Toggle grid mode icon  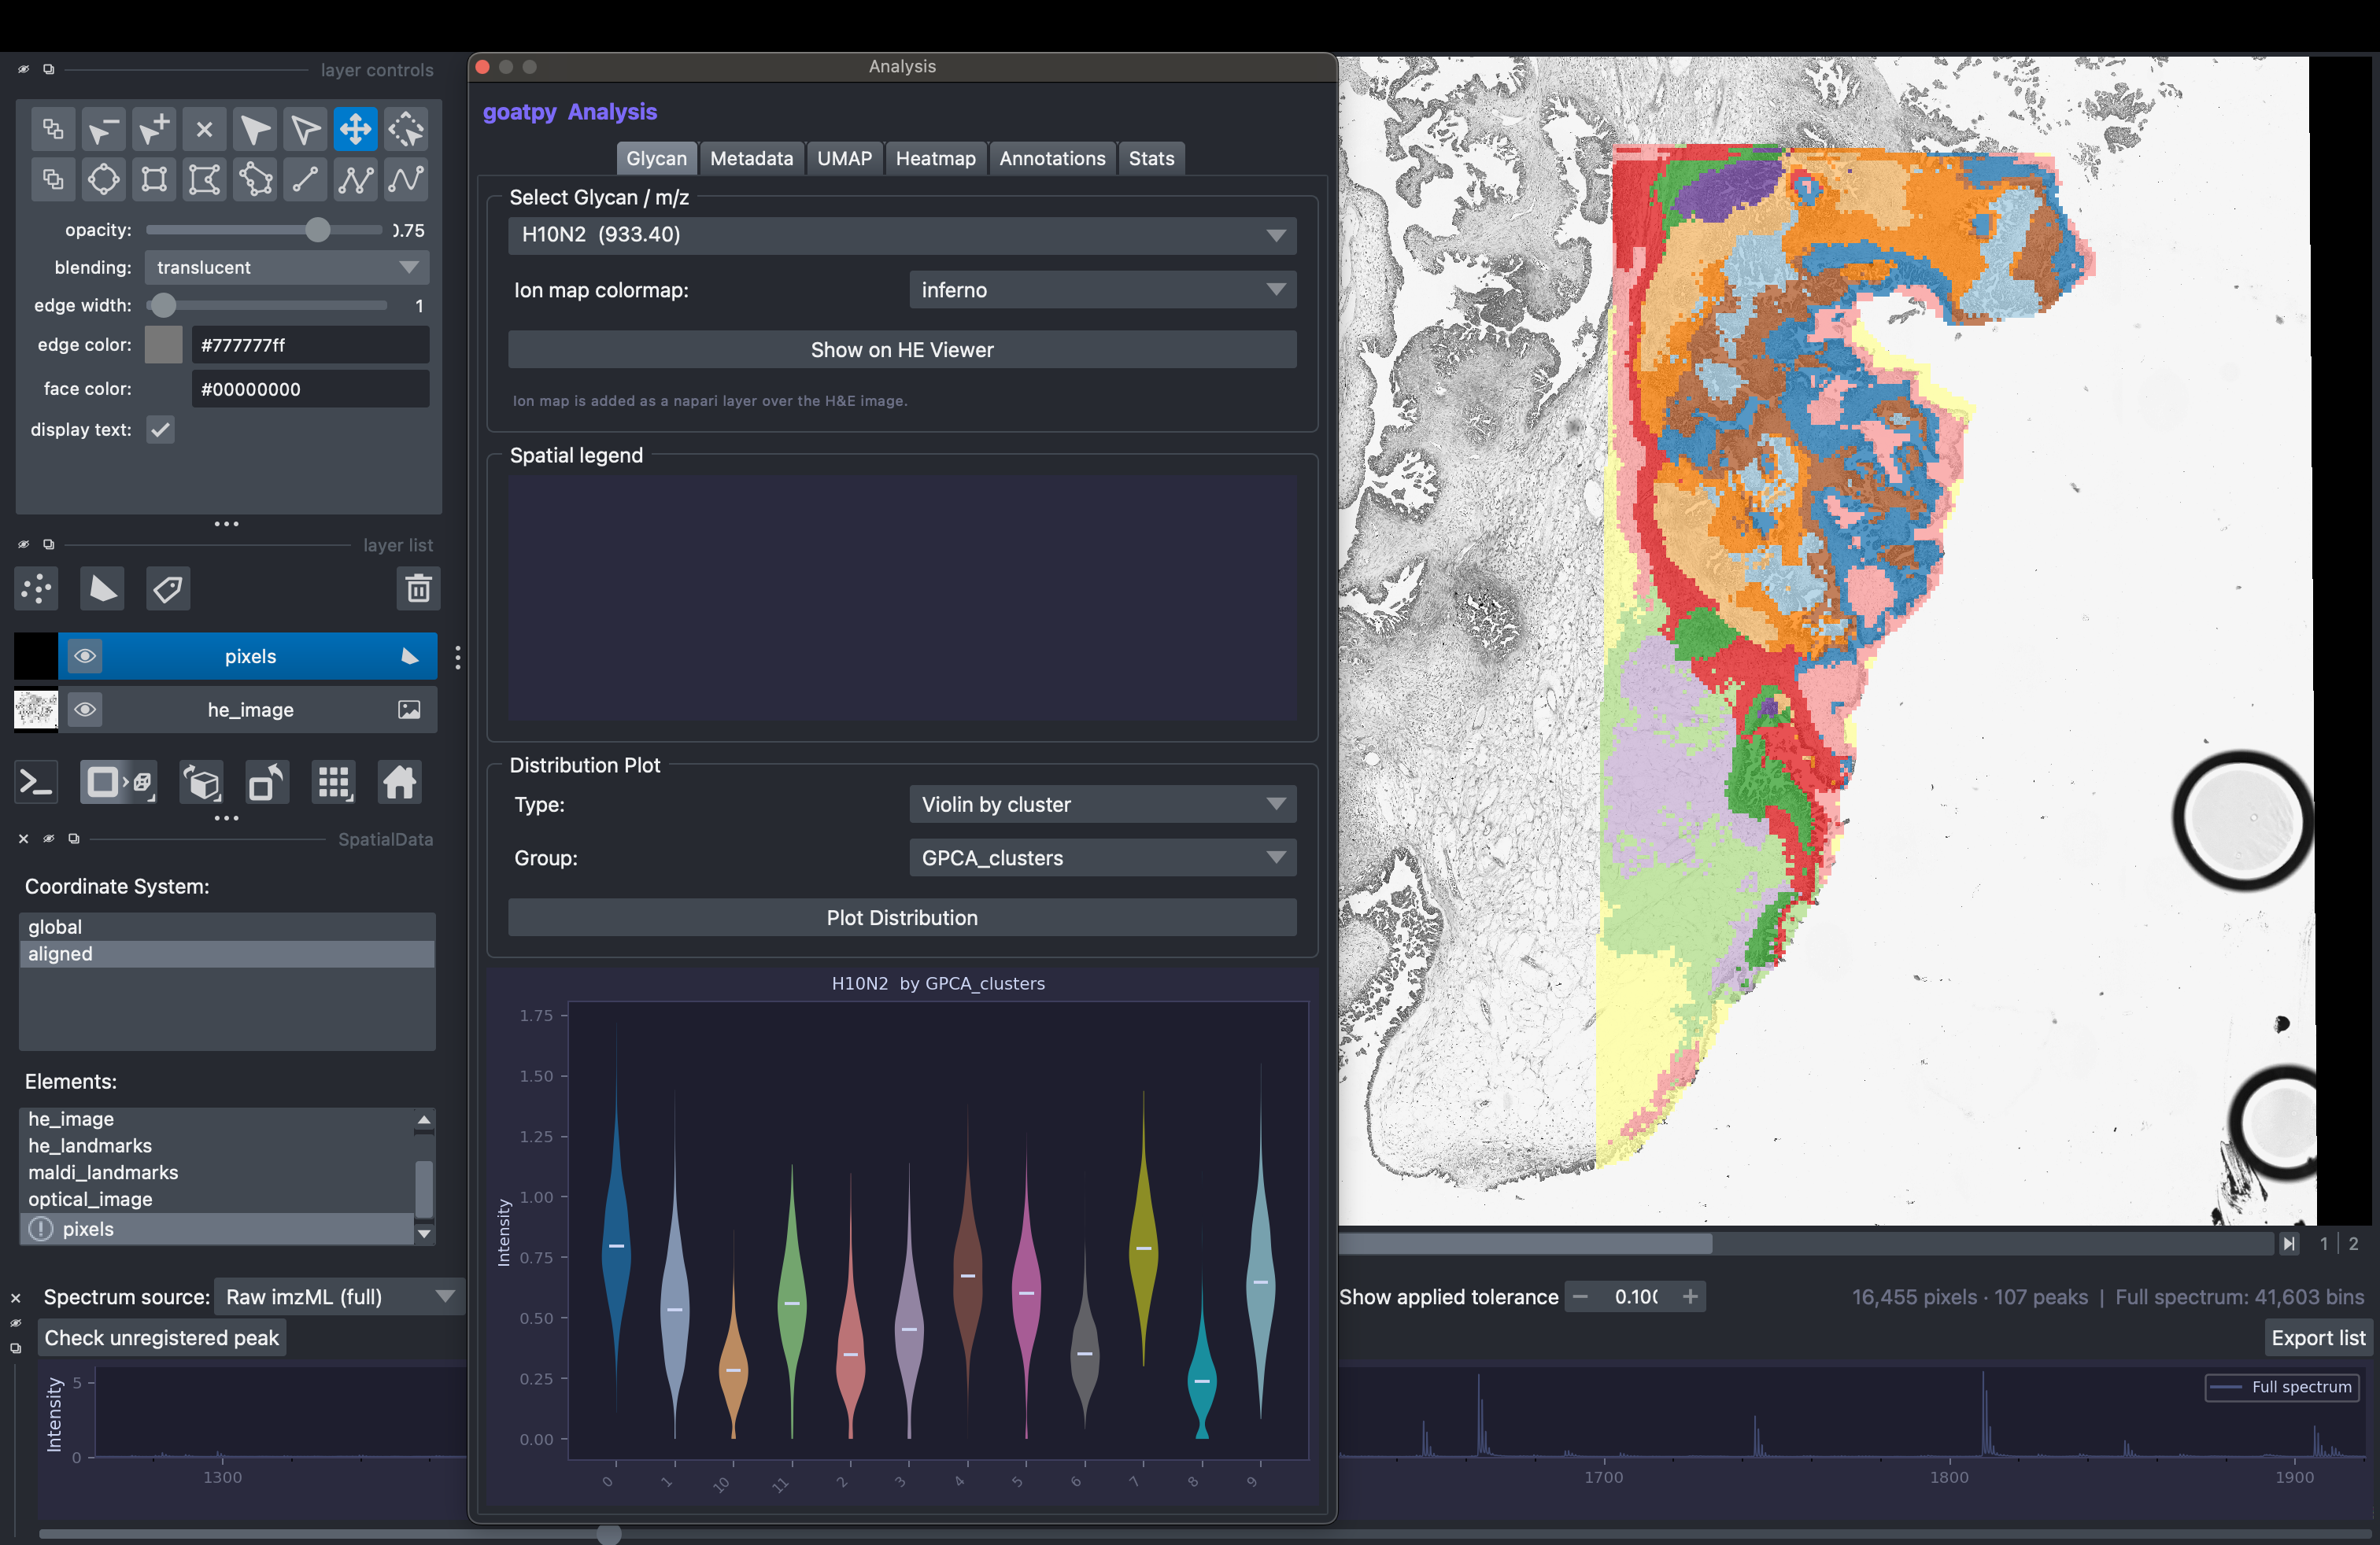[333, 783]
